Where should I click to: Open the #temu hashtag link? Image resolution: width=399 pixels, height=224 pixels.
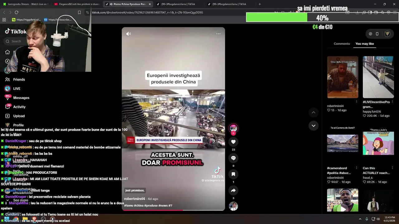129,206
